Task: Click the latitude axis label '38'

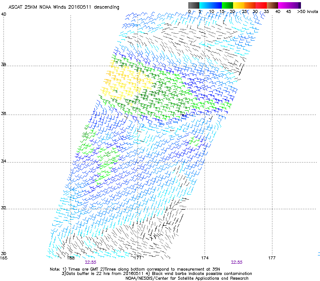Action: [3, 65]
